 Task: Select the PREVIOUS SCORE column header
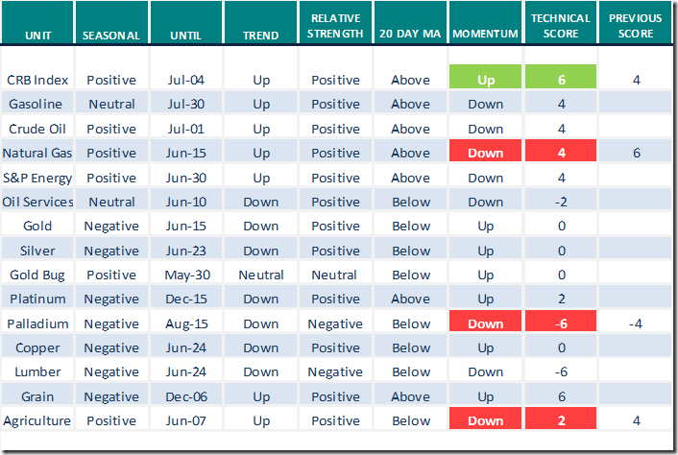(x=635, y=26)
